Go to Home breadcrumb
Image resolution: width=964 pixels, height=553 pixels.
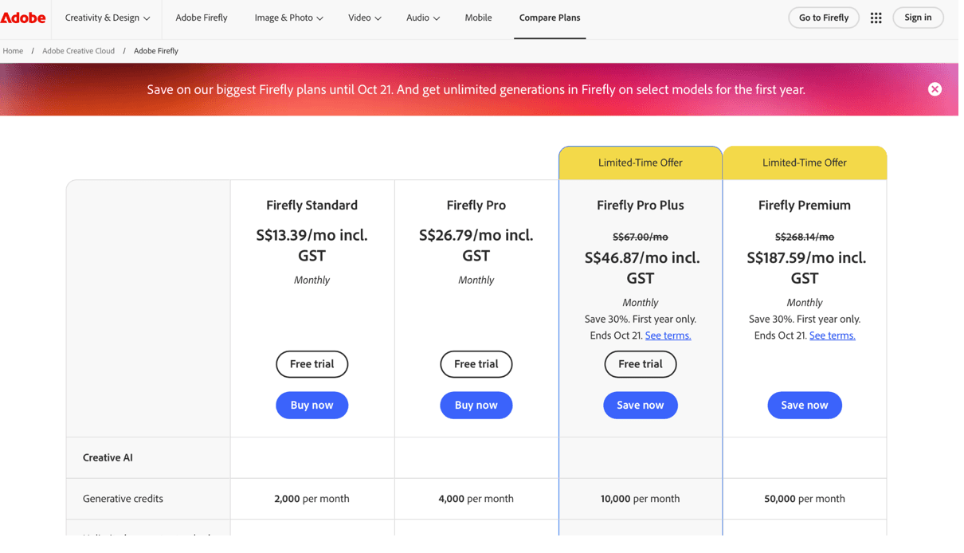[13, 51]
